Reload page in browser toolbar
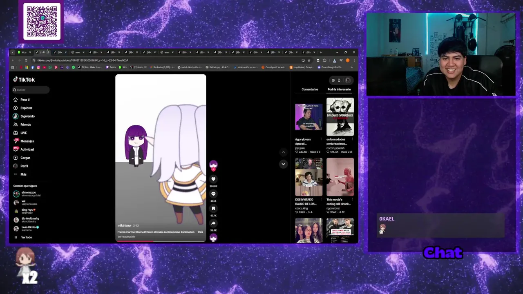523x294 pixels. tap(26, 60)
